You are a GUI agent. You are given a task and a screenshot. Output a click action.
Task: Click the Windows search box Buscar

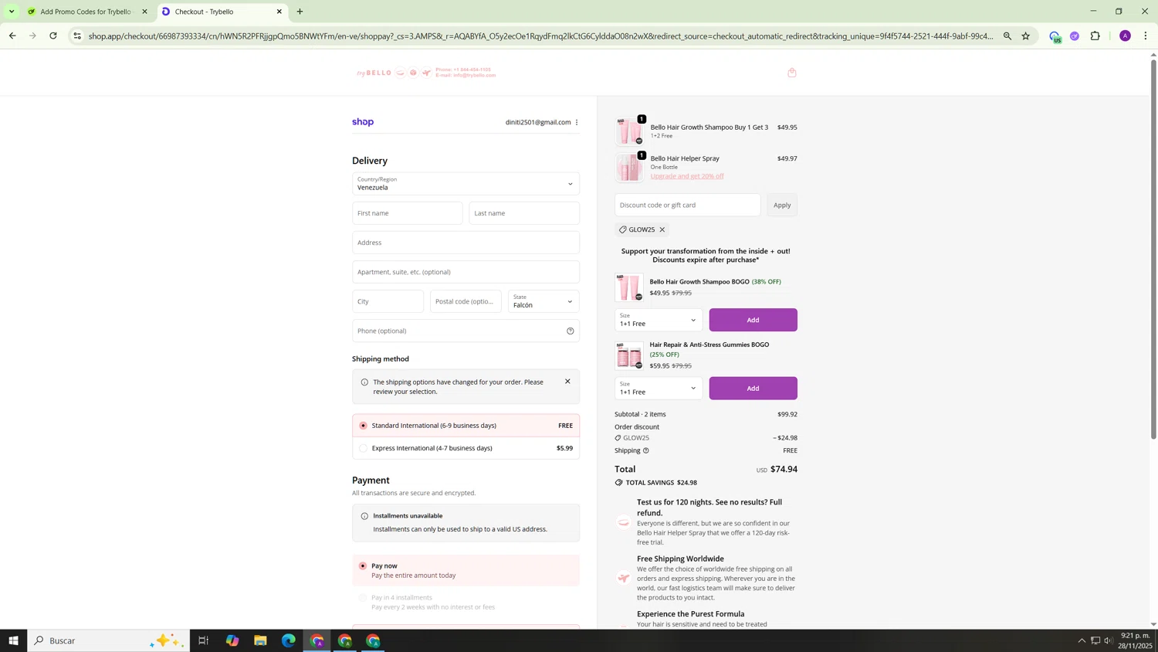[109, 640]
